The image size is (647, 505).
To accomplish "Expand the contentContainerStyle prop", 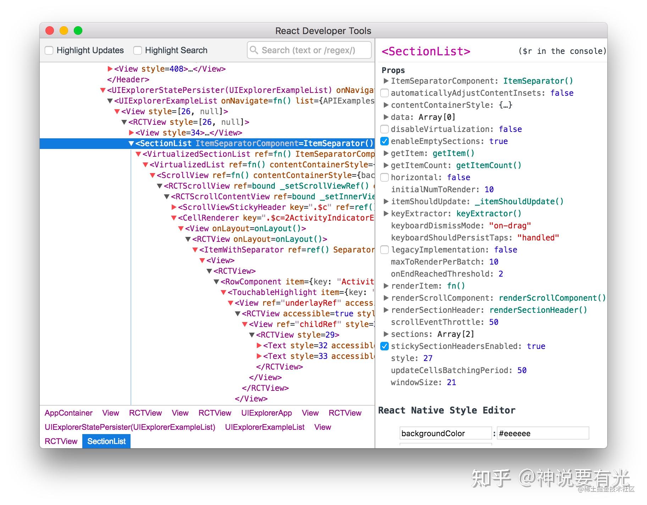I will (386, 105).
